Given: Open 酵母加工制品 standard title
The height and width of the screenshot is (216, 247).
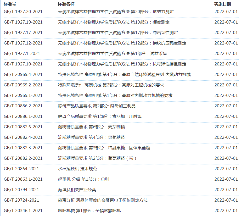Looking at the screenshot, I should click(97, 106).
